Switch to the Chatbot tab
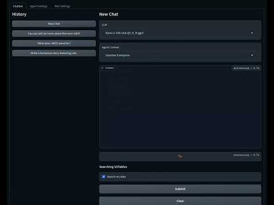The image size is (274, 205). (18, 6)
